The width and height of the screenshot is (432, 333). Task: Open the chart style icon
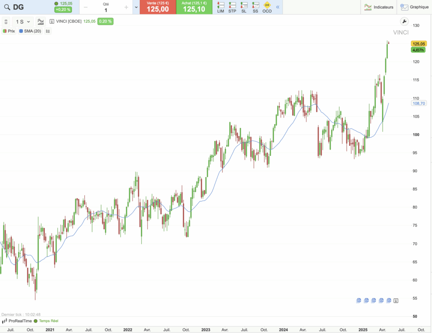pyautogui.click(x=40, y=22)
